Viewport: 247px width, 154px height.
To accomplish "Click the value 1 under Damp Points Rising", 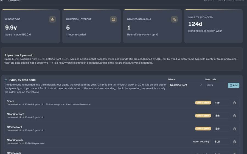I will [x=129, y=27].
